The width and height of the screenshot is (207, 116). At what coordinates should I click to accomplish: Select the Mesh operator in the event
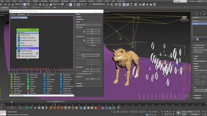click(28, 56)
